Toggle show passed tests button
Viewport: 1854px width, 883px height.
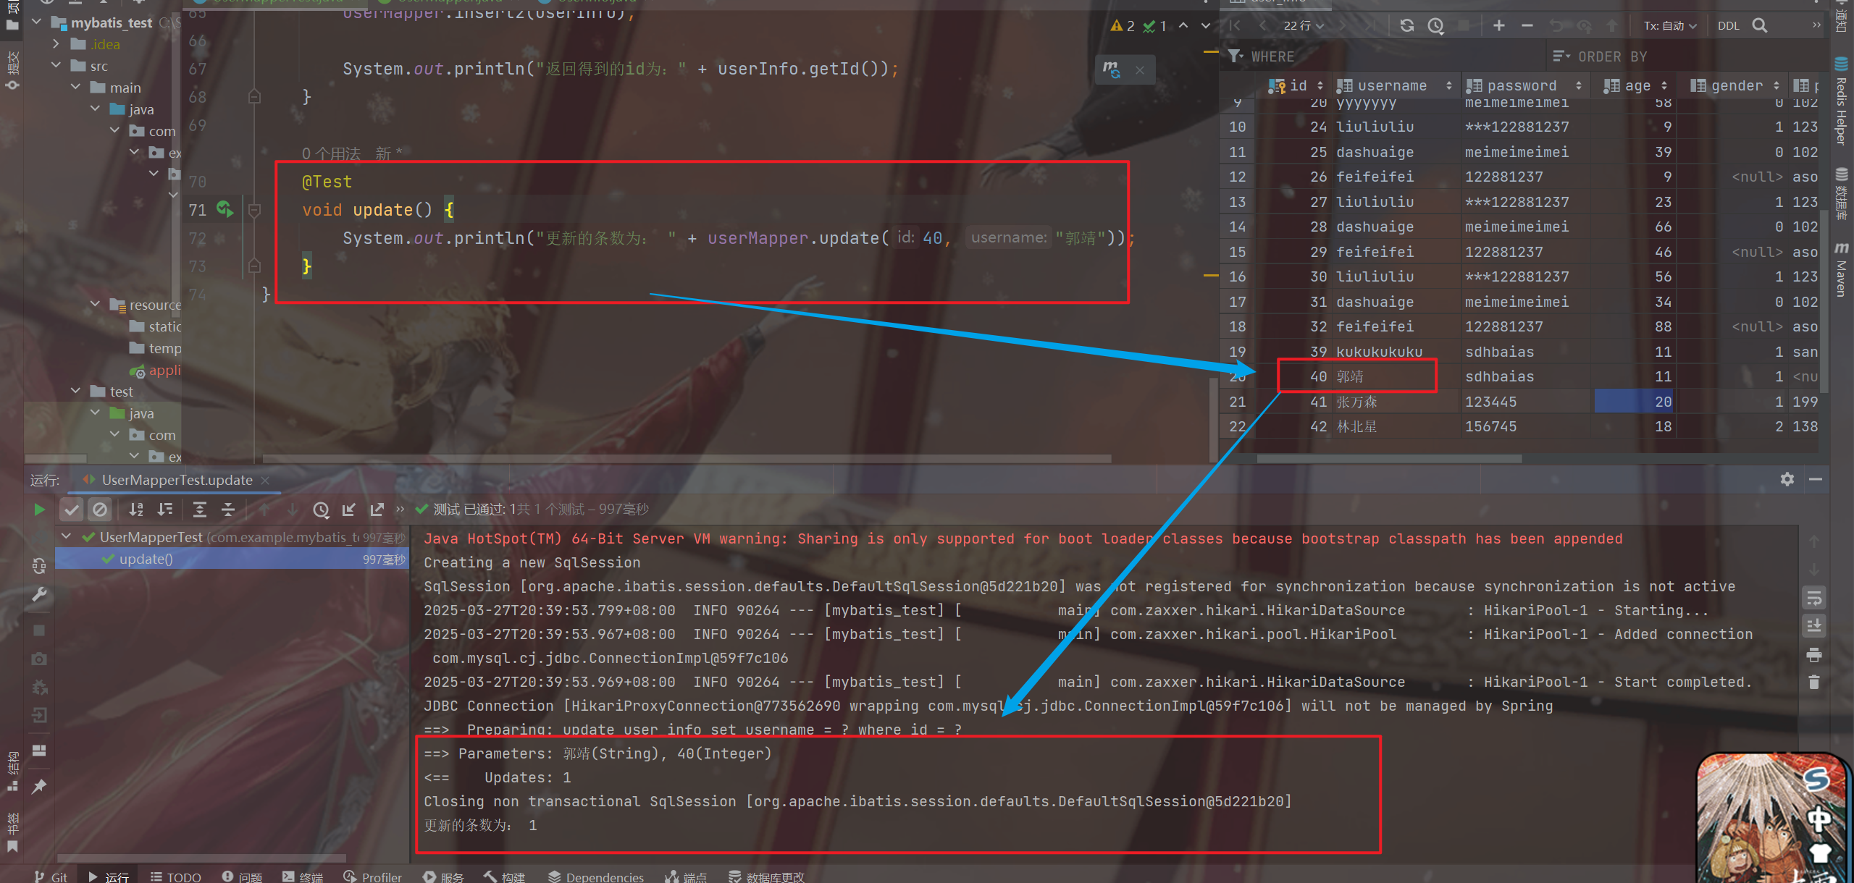(71, 510)
